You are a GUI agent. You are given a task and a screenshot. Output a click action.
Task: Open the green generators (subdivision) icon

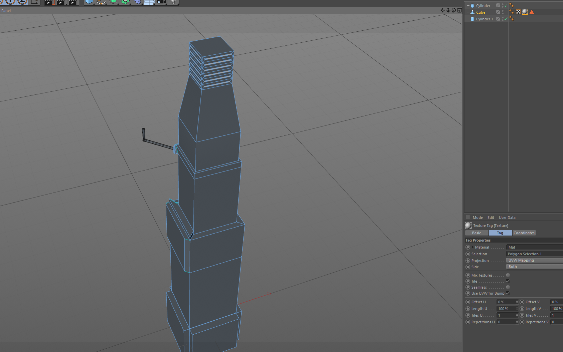click(x=113, y=2)
